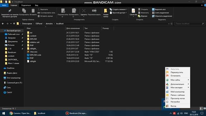Click Журнал in ribbon
The image size is (206, 116).
tap(143, 16)
